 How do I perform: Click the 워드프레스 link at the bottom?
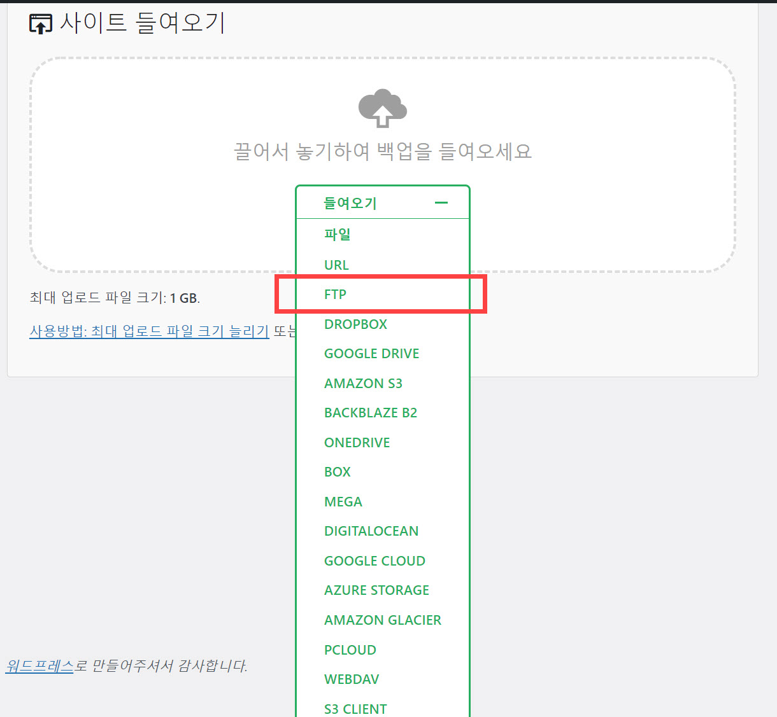point(38,665)
